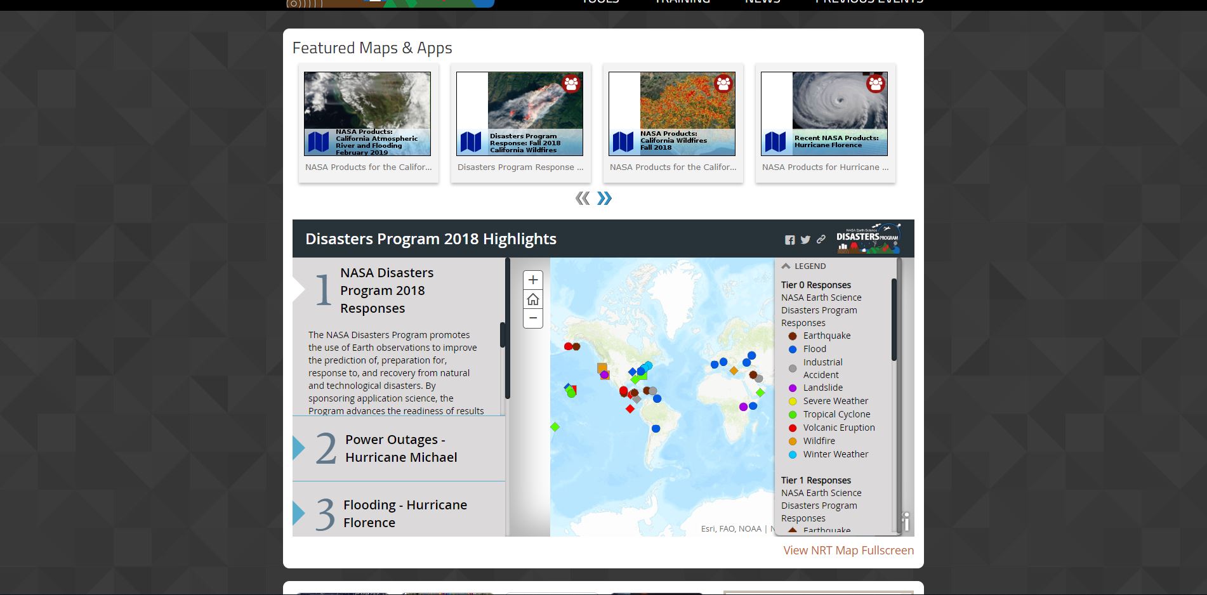Open California Atmospheric River and Flooding thumbnail
This screenshot has width=1207, height=595.
[367, 114]
